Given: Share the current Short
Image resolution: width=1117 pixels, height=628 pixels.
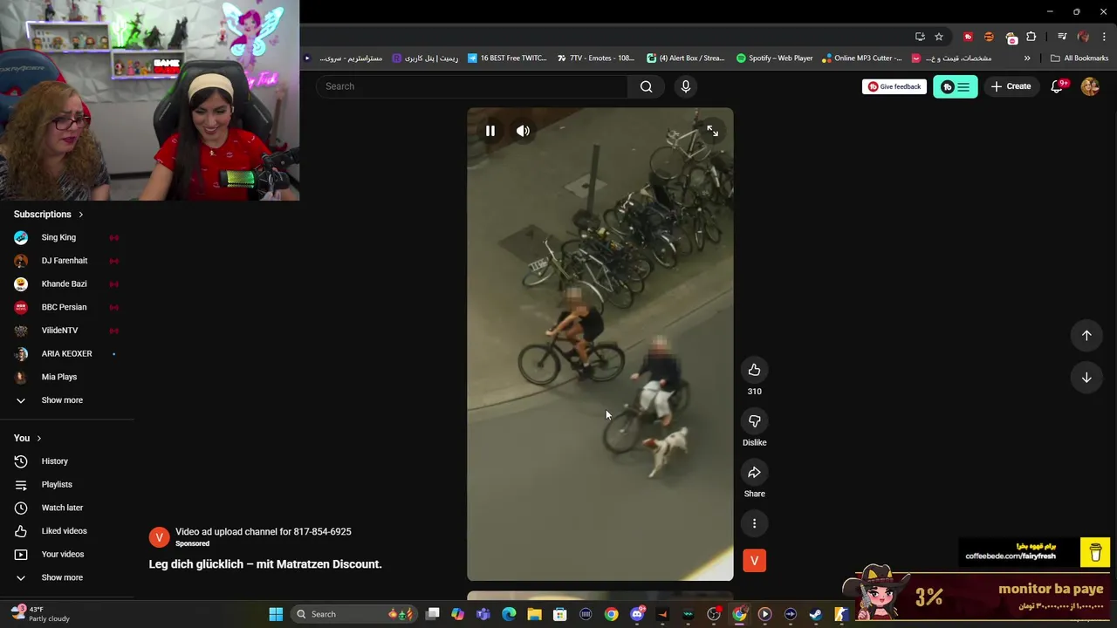Looking at the screenshot, I should (754, 473).
